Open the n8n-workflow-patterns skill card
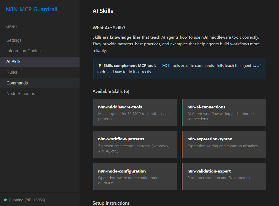The image size is (279, 206). (135, 144)
